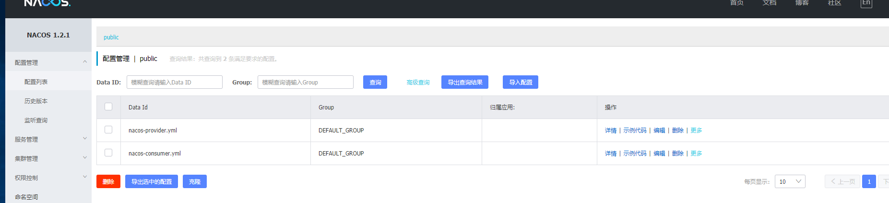Open 历史版本 in the sidebar

pyautogui.click(x=36, y=101)
